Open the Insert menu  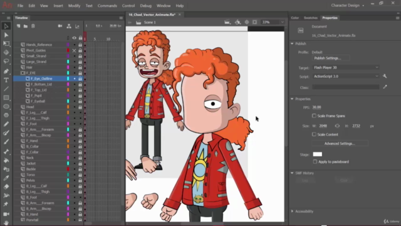tap(58, 6)
